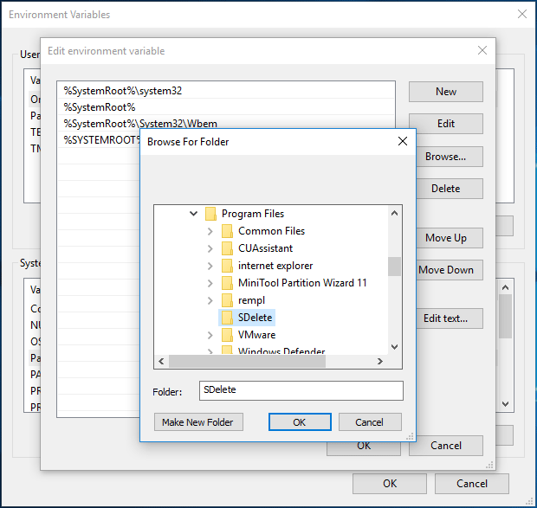The image size is (537, 508).
Task: Click the Move Up button
Action: coord(449,238)
